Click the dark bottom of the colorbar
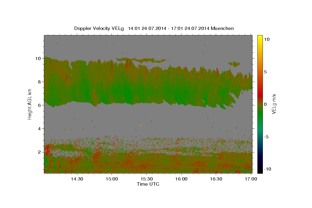Image resolution: width=312 pixels, height=208 pixels. pyautogui.click(x=260, y=169)
